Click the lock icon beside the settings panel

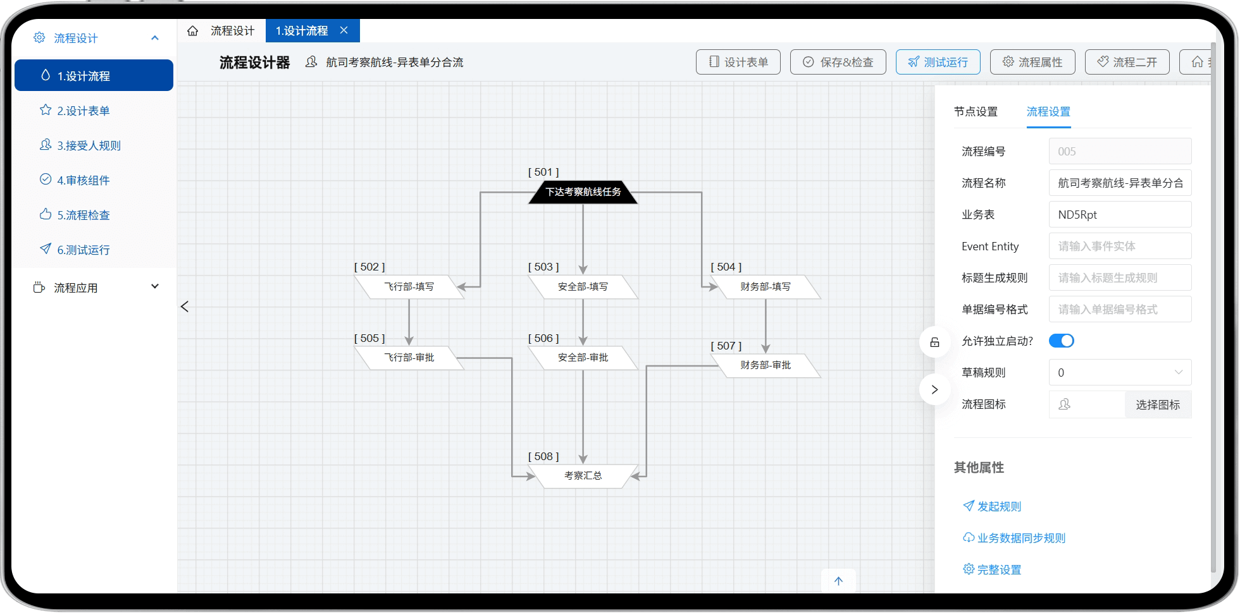coord(934,343)
